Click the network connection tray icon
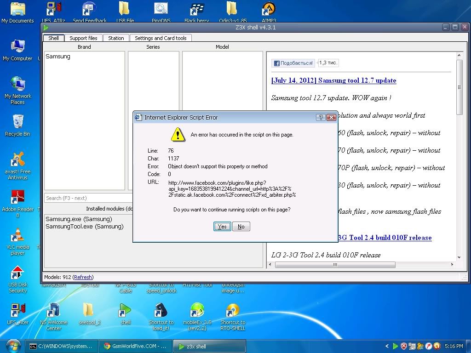 tap(412, 346)
